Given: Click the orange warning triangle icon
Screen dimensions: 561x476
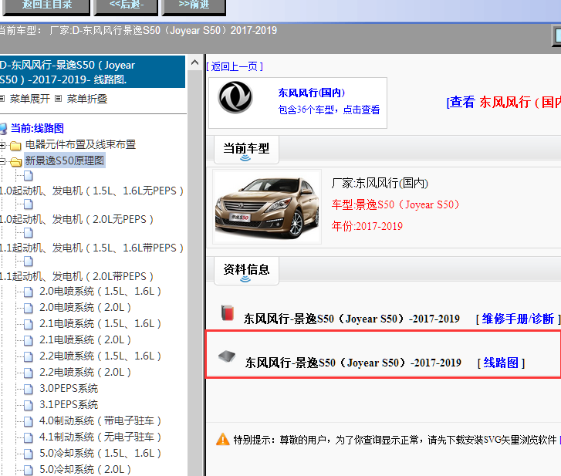Looking at the screenshot, I should (x=222, y=439).
